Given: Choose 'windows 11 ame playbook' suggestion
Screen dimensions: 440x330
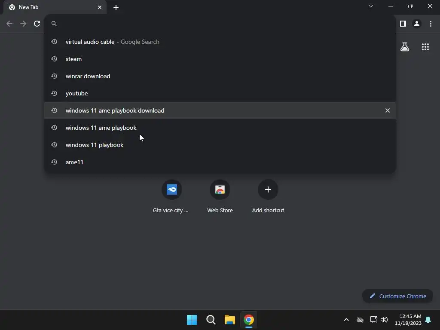Looking at the screenshot, I should click(x=220, y=128).
